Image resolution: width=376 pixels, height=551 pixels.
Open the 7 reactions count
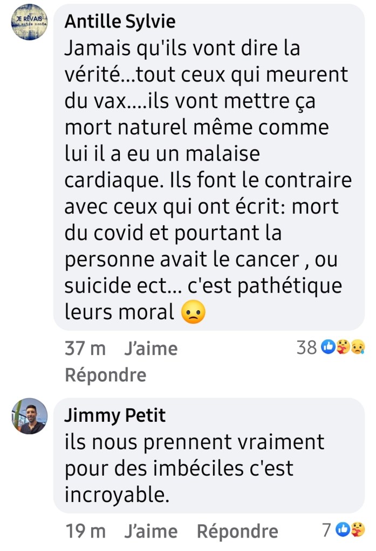tap(327, 531)
